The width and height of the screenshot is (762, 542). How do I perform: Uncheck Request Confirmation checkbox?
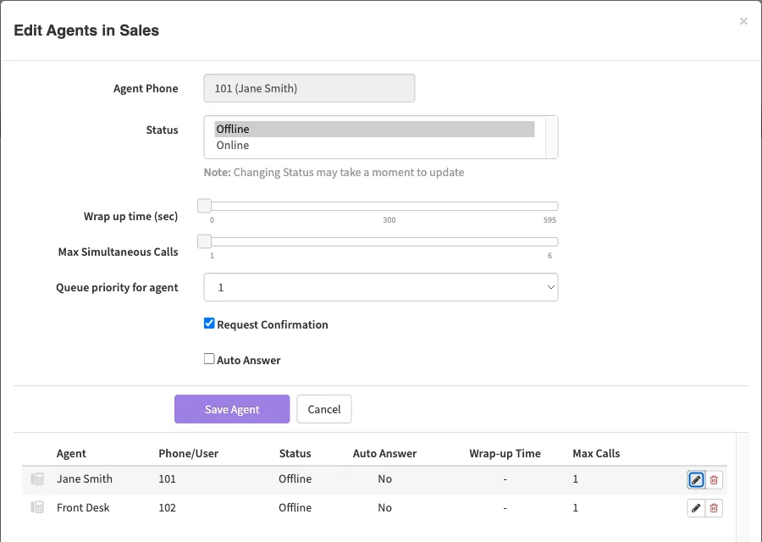point(209,324)
